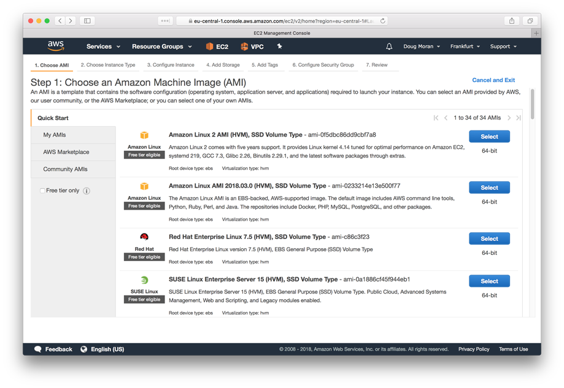Image resolution: width=564 pixels, height=388 pixels.
Task: Click the browser address bar
Action: (282, 21)
